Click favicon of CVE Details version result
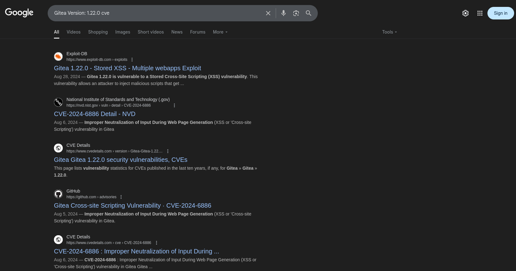The image size is (516, 271). [58, 148]
